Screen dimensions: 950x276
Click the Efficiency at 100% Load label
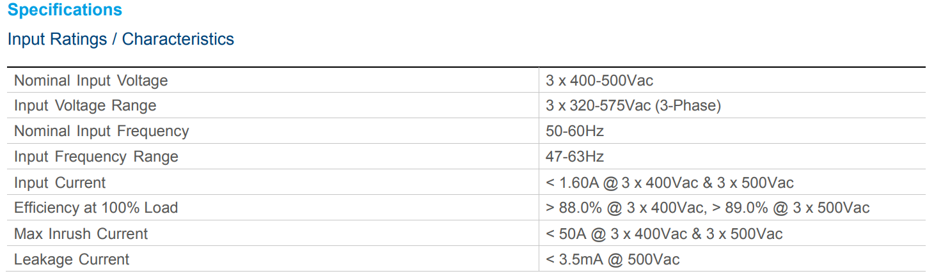(96, 208)
